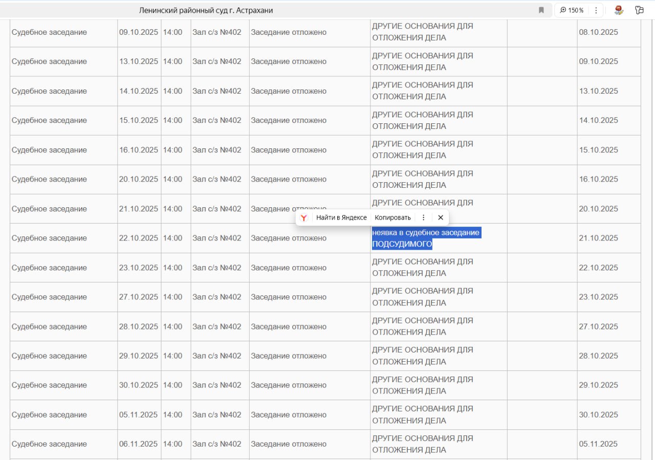
Task: Click "Заседание отложено" in 16.10.2025 row
Action: pyautogui.click(x=288, y=150)
